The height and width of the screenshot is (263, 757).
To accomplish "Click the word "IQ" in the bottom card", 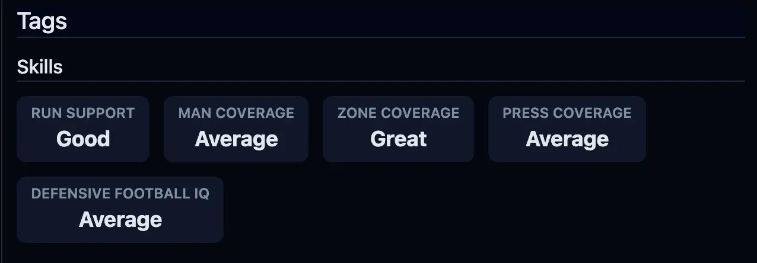I will (x=201, y=194).
